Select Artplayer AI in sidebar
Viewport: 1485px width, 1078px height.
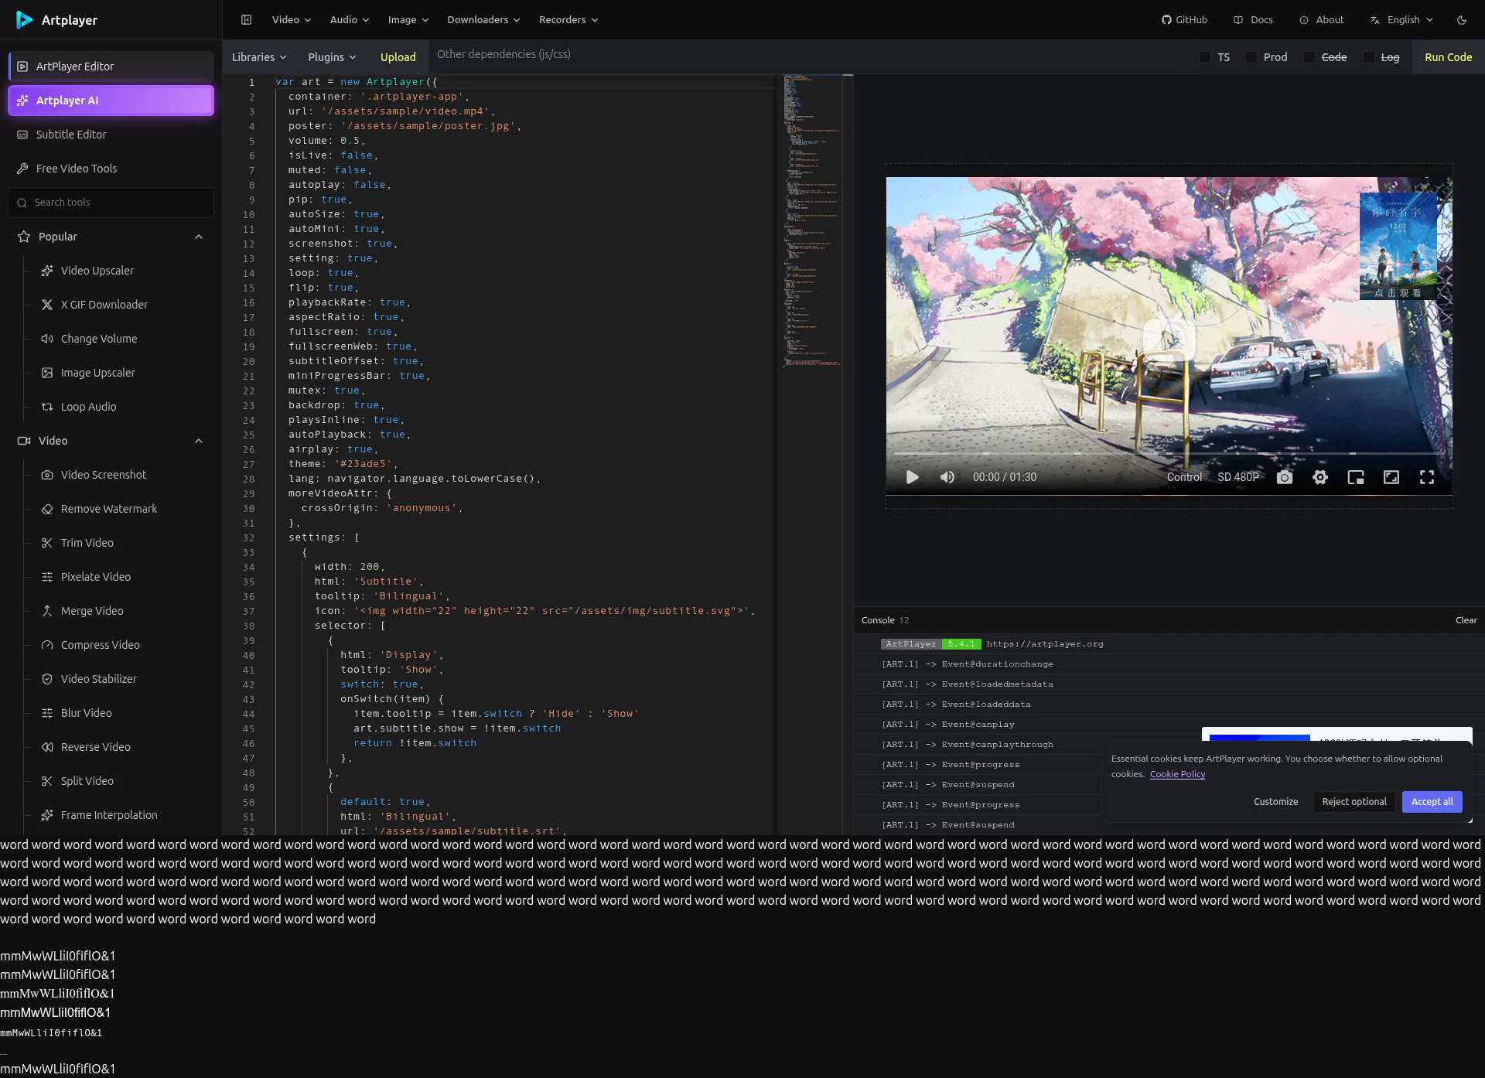111,101
